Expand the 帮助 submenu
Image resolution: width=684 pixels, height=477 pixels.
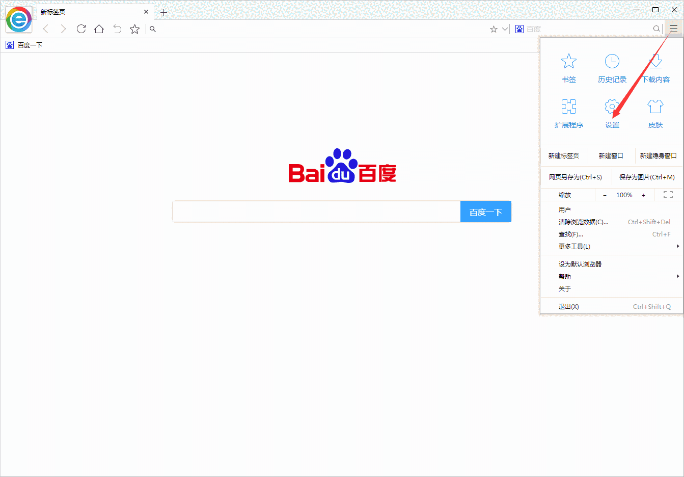(x=565, y=276)
